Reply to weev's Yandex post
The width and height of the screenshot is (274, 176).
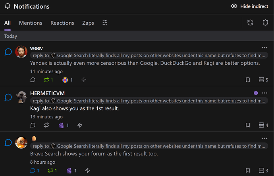33,80
